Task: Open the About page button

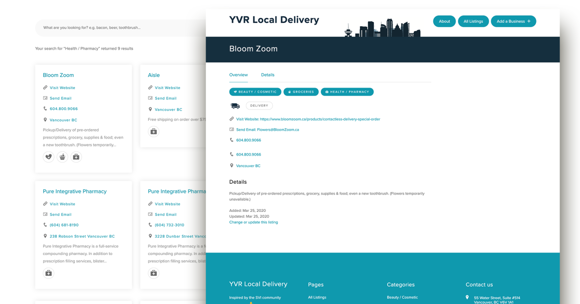Action: click(x=444, y=21)
